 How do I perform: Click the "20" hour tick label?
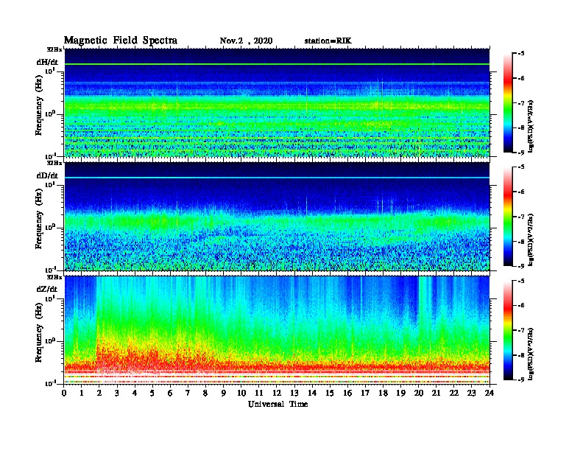[418, 393]
